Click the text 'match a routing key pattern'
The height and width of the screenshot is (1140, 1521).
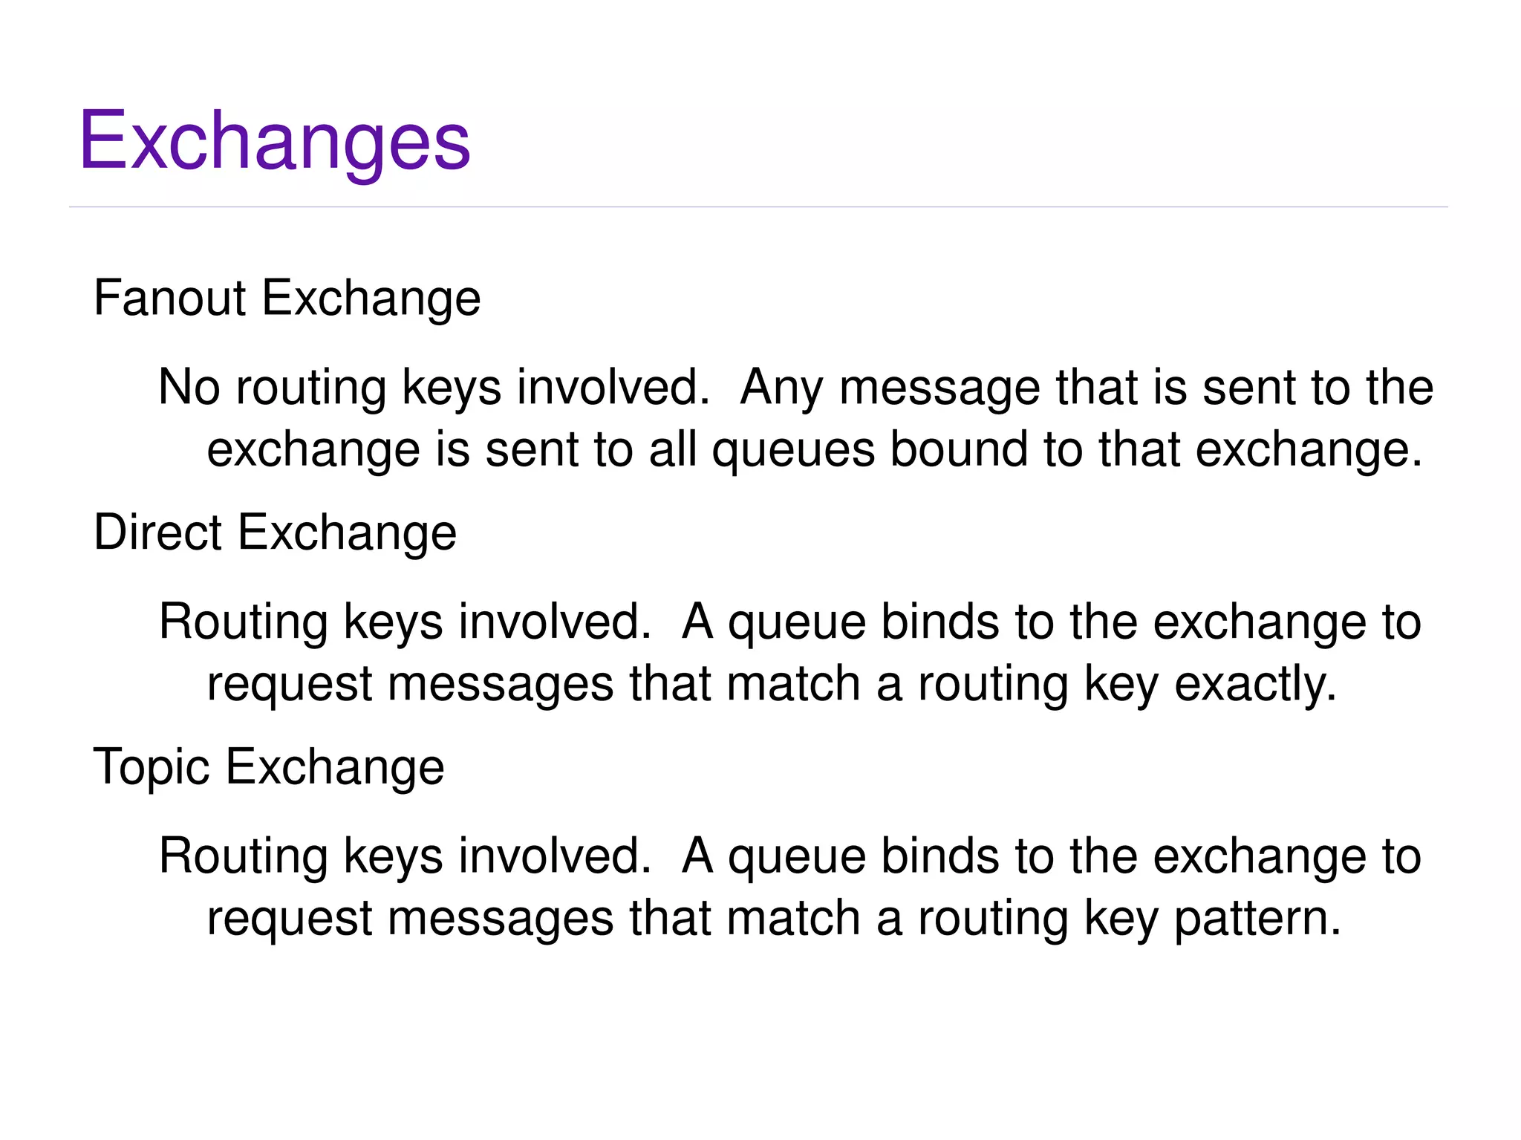pos(1034,919)
